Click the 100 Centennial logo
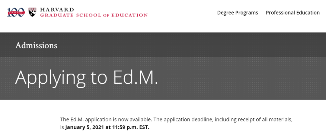This screenshot has height=138, width=326. [x=16, y=12]
